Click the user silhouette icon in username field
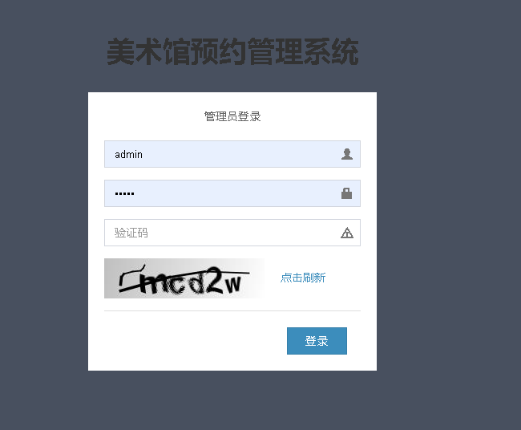Image resolution: width=521 pixels, height=430 pixels. [x=346, y=154]
